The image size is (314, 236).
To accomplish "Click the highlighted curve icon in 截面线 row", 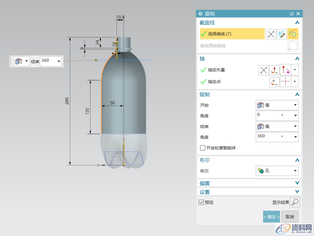I will [x=293, y=34].
